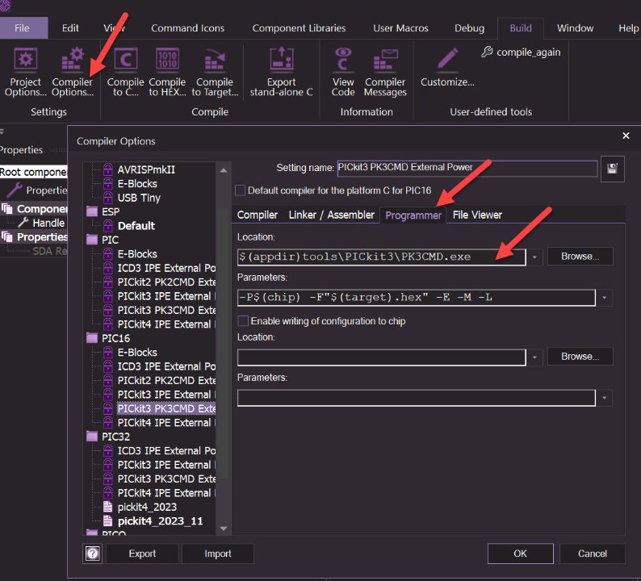Viewport: 641px width, 581px height.
Task: Click the ESP folder icon
Action: click(x=92, y=211)
